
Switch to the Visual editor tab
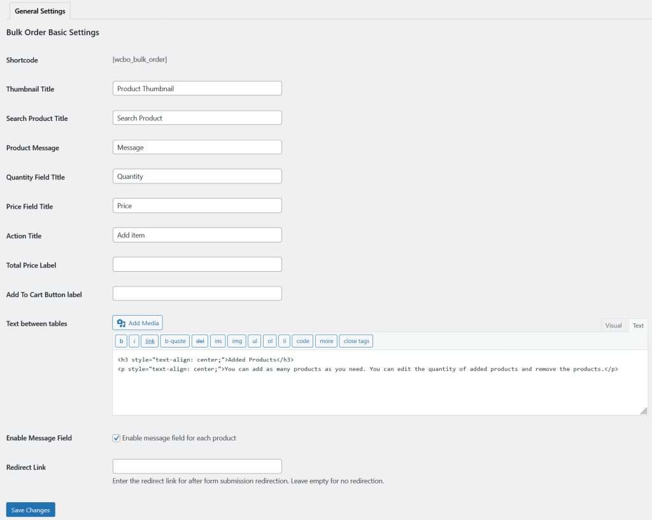613,325
